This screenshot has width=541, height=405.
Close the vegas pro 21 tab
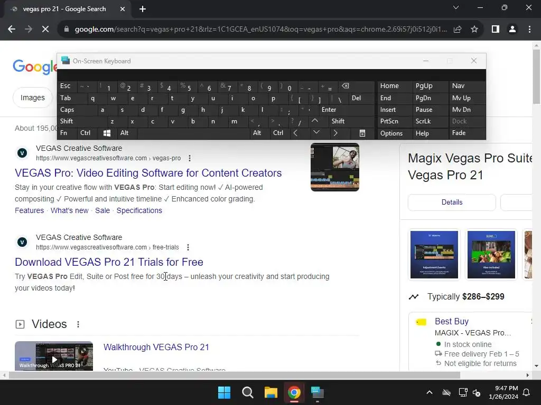123,9
